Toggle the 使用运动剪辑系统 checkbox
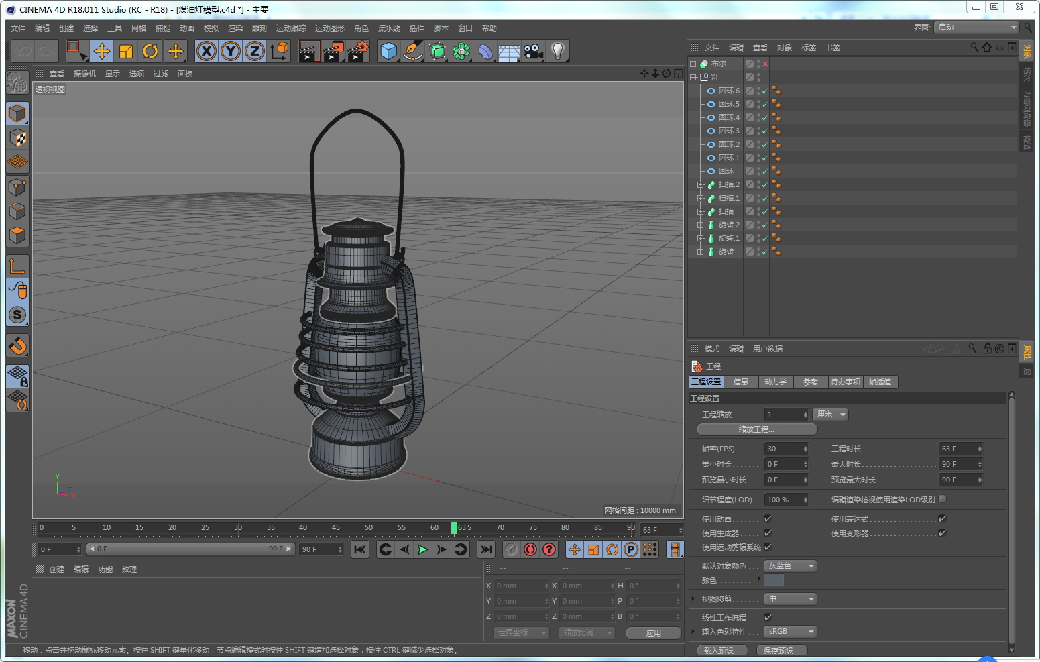Viewport: 1040px width, 662px height. (768, 547)
